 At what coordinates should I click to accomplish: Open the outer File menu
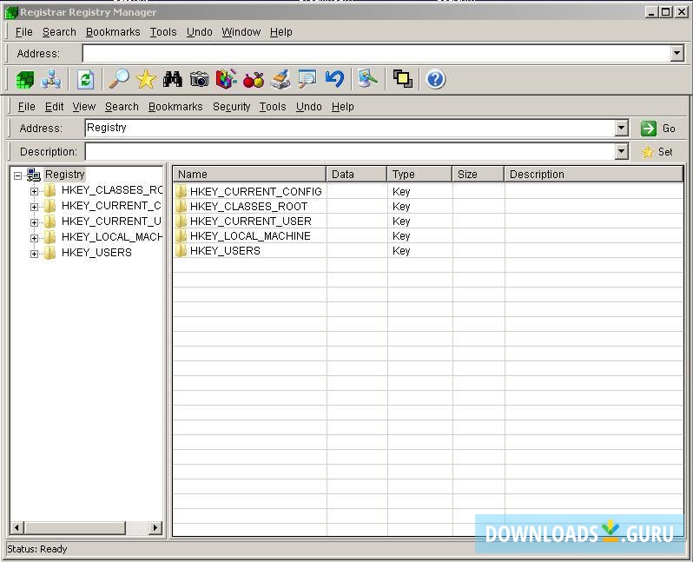point(23,32)
